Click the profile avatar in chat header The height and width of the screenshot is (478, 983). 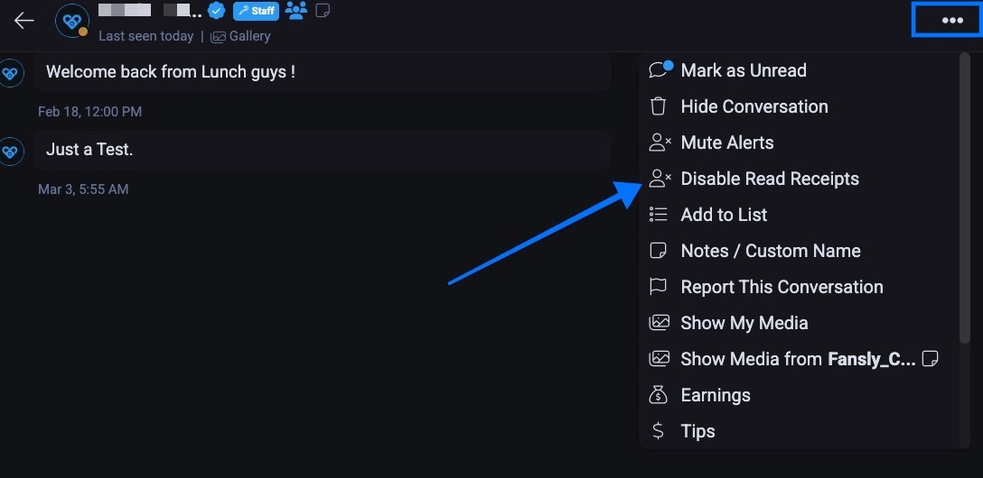[x=72, y=21]
